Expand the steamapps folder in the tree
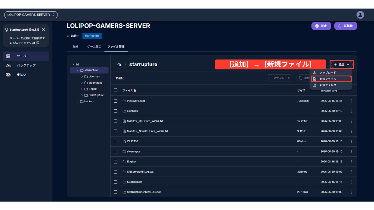This screenshot has height=210, width=374. [x=82, y=83]
